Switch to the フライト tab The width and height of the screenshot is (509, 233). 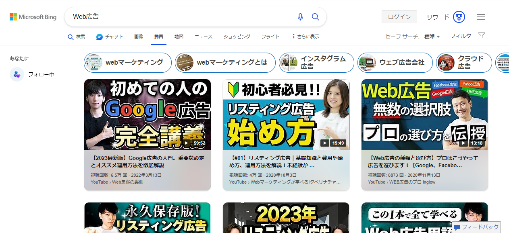[270, 37]
